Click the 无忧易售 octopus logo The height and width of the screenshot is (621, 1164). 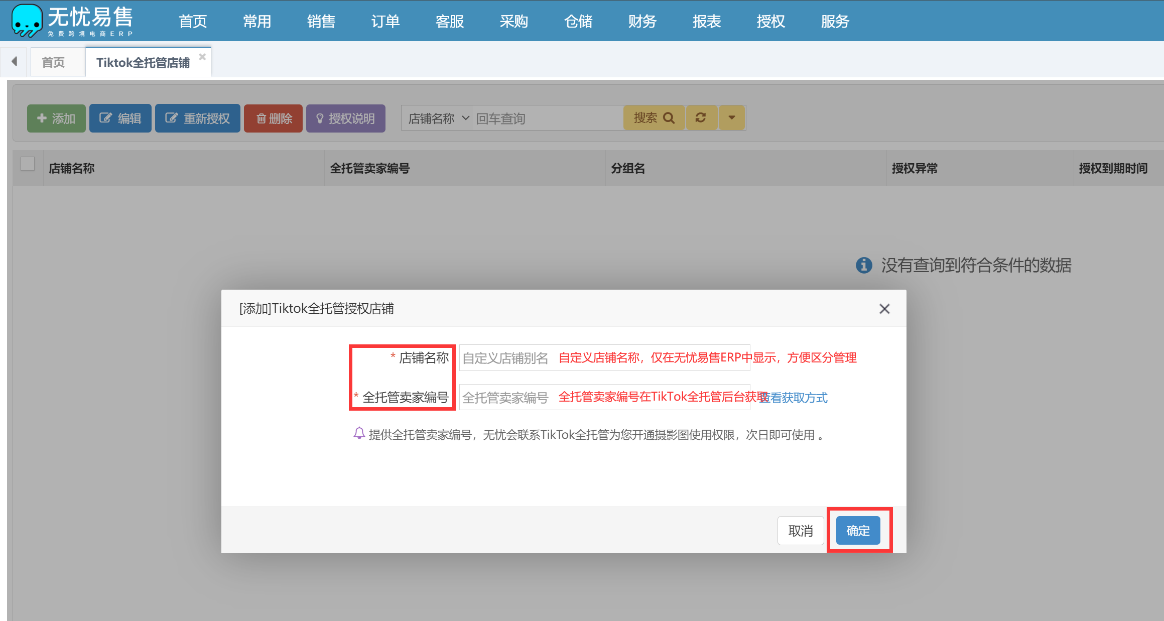tap(27, 21)
